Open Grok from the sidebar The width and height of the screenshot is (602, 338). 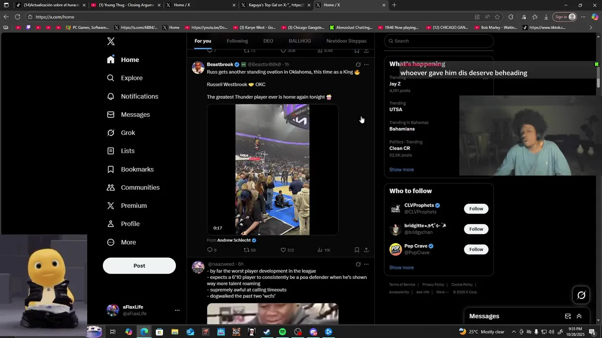click(x=121, y=133)
